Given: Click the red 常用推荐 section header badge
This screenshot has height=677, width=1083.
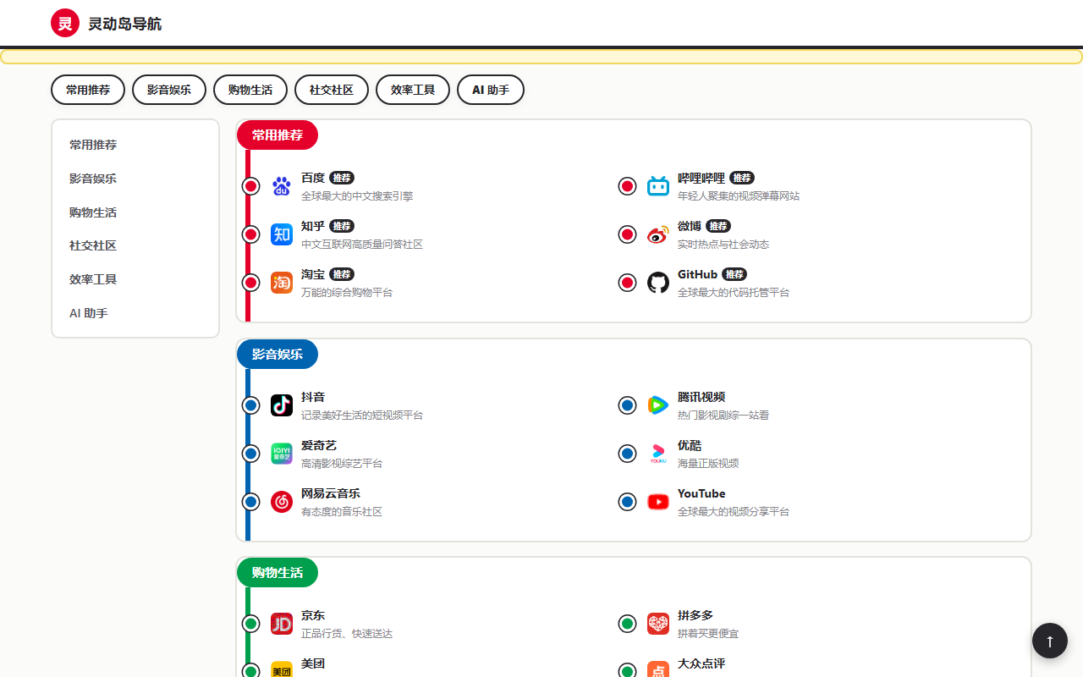Looking at the screenshot, I should point(278,135).
